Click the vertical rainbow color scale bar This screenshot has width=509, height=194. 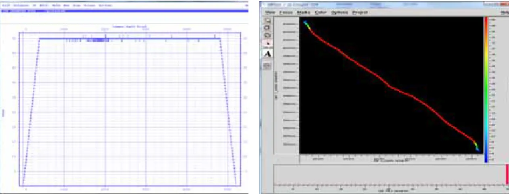[x=486, y=90]
